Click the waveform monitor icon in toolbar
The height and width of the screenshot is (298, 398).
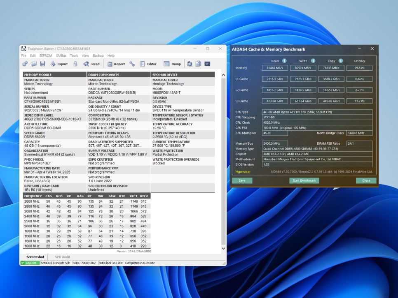coord(207,64)
